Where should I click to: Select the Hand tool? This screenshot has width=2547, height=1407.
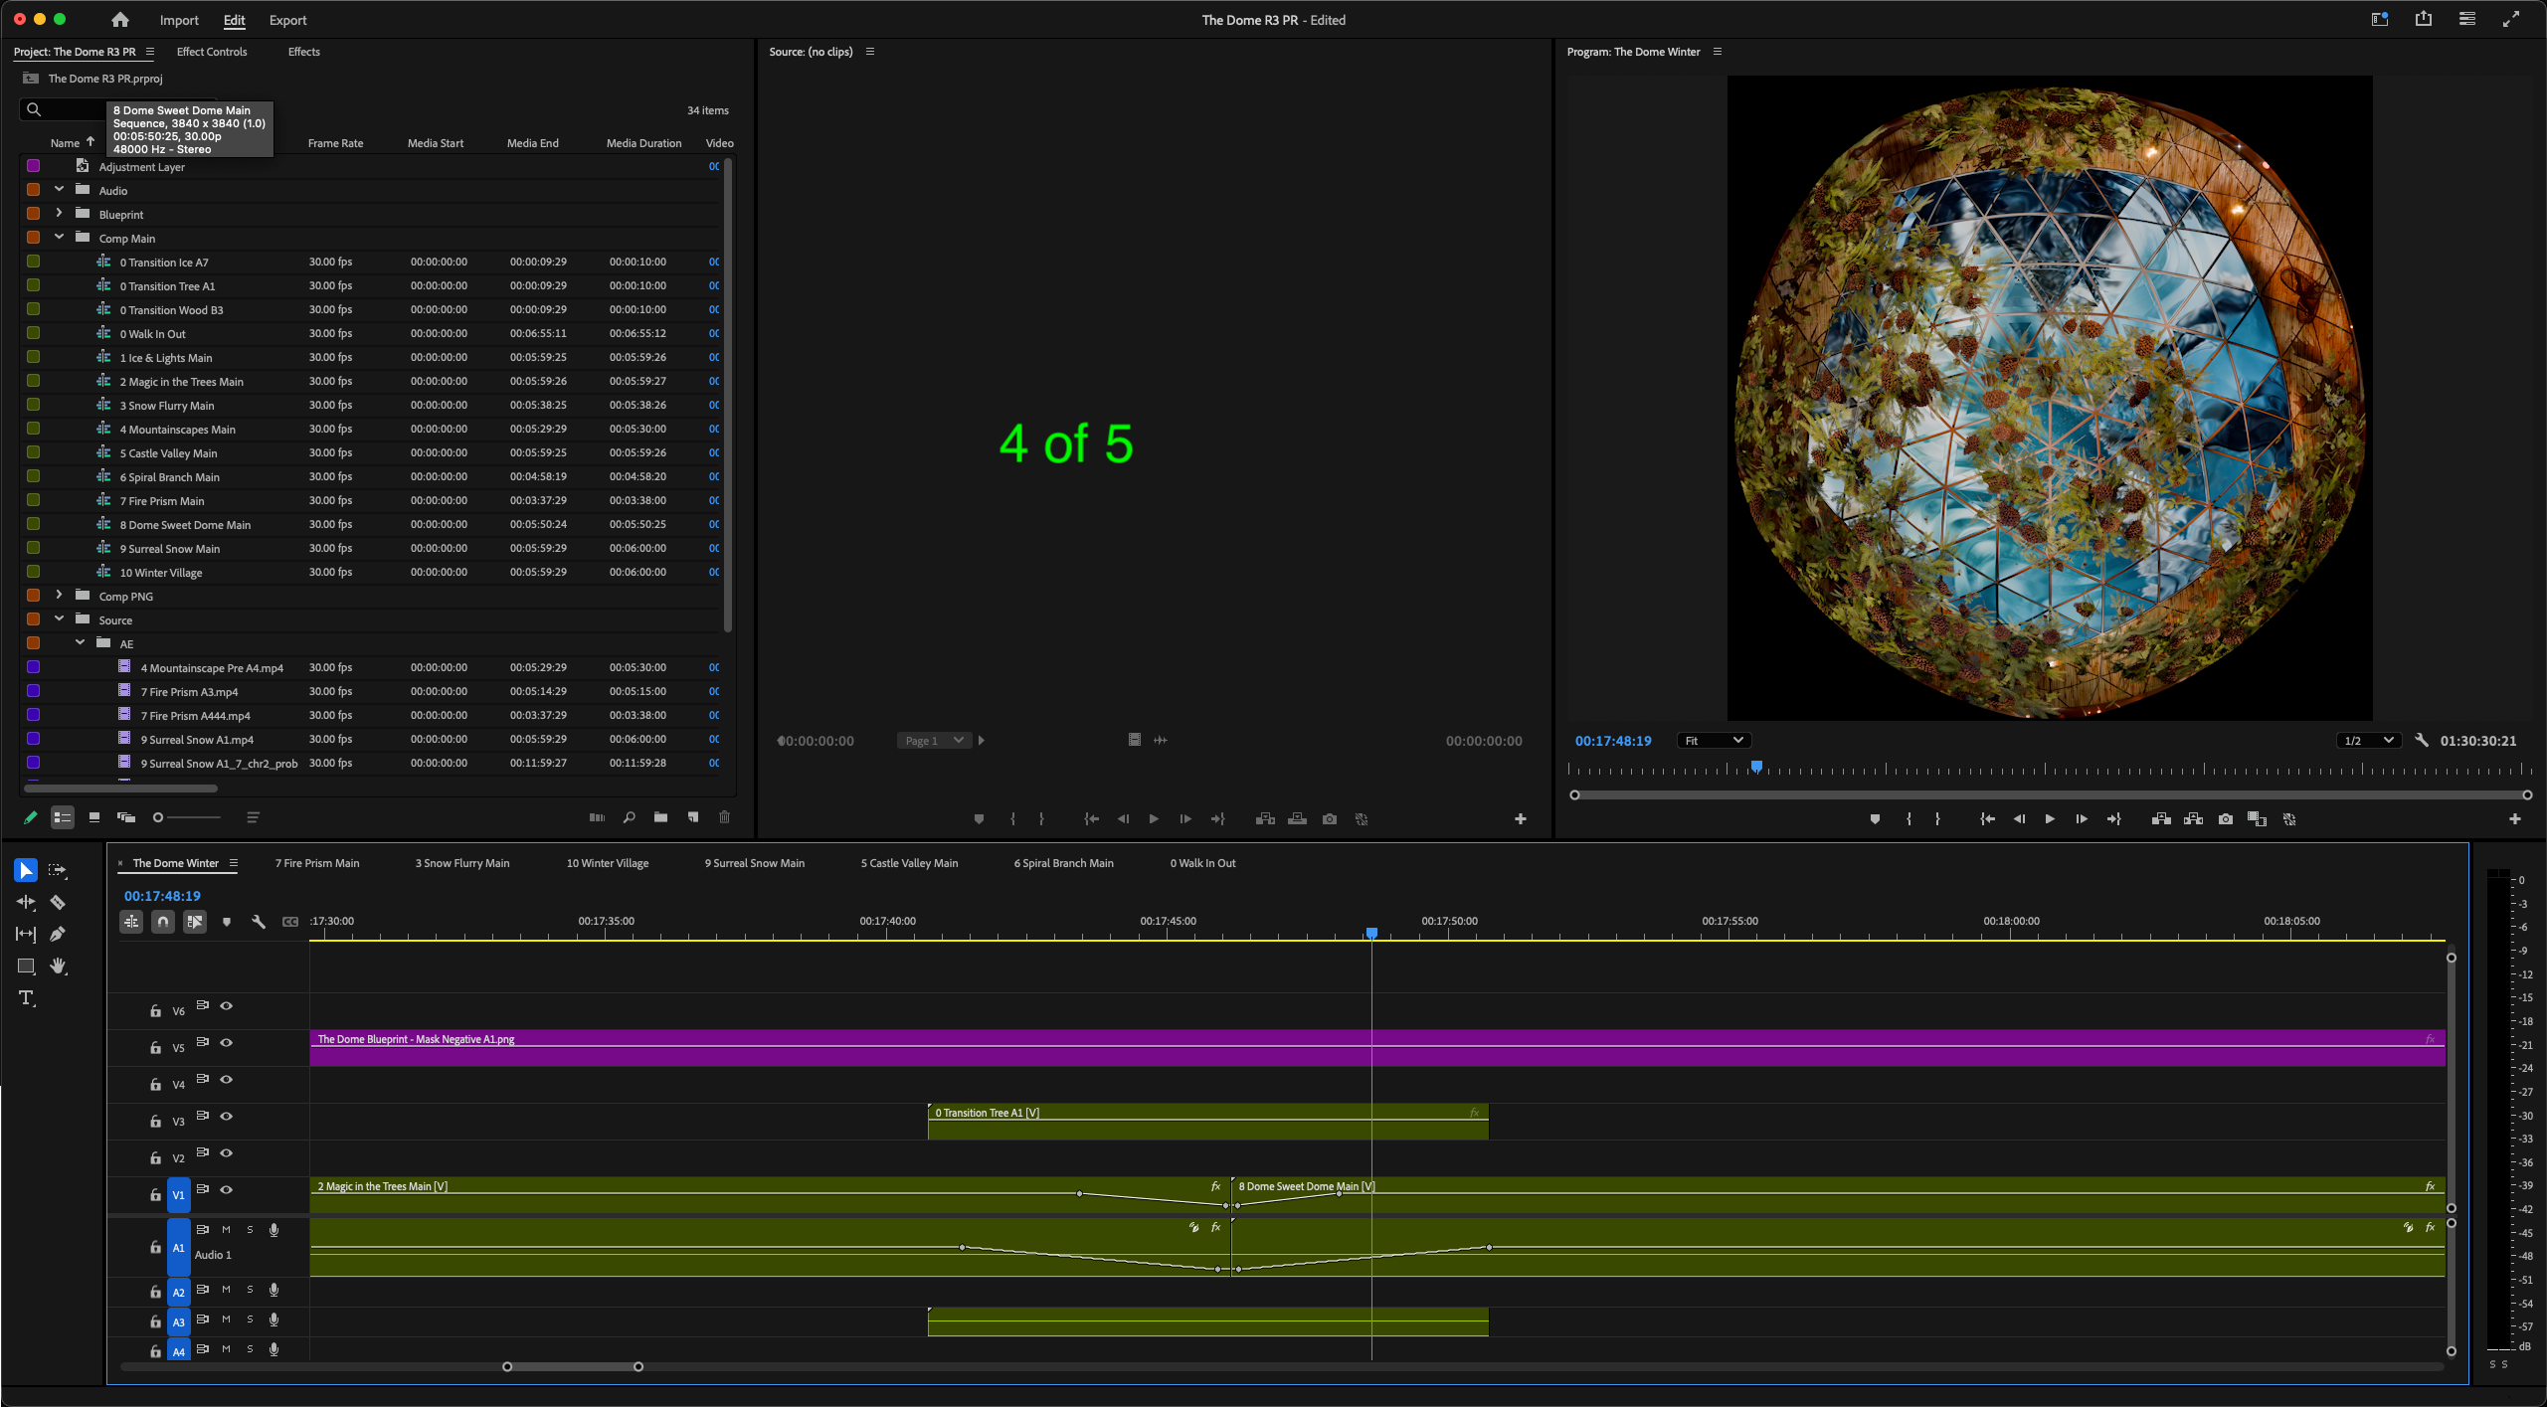click(x=58, y=966)
